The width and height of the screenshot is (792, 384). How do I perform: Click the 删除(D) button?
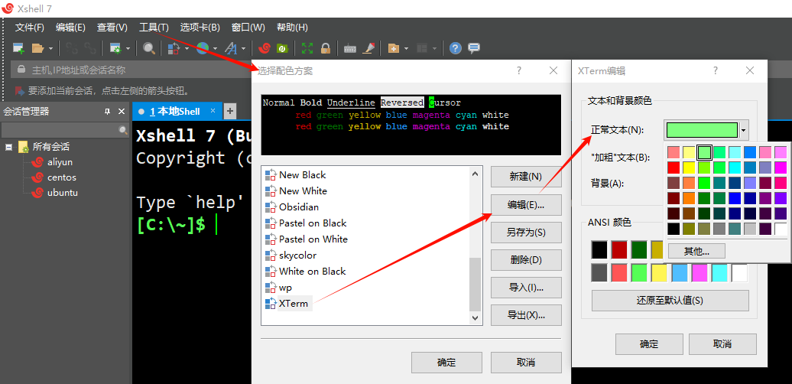[x=526, y=260]
